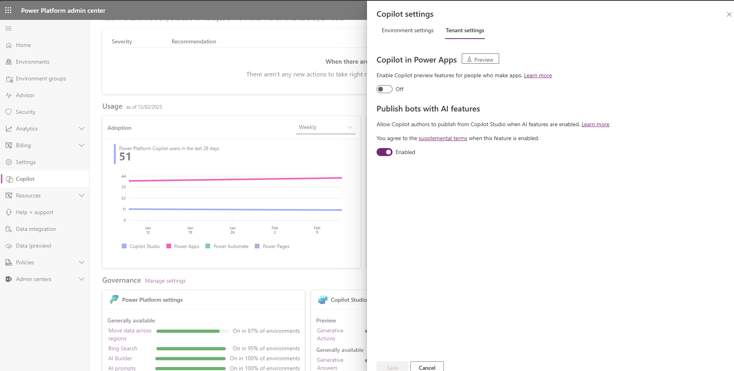Click the Settings gear icon
Image resolution: width=734 pixels, height=371 pixels.
pos(9,162)
